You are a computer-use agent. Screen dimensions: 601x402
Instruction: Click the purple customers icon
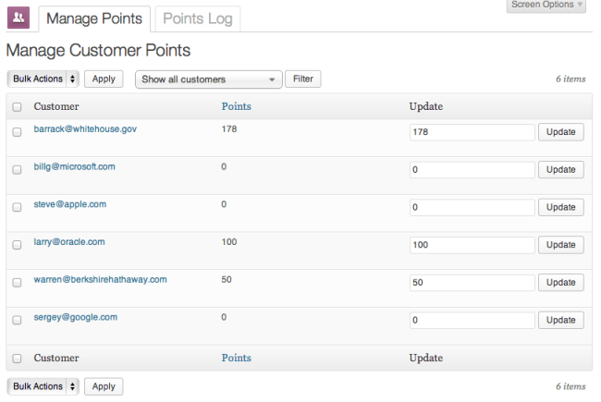[x=18, y=18]
